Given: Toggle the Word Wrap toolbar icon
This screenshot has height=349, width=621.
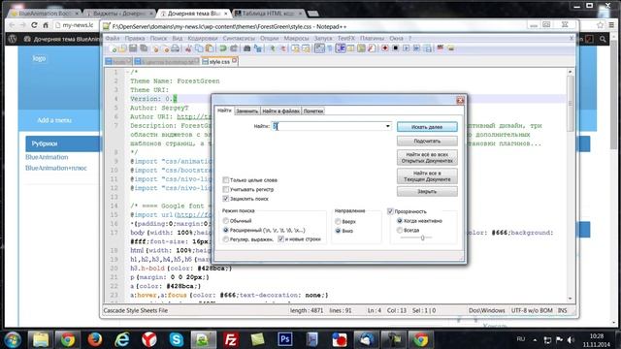Looking at the screenshot, I should point(319,48).
